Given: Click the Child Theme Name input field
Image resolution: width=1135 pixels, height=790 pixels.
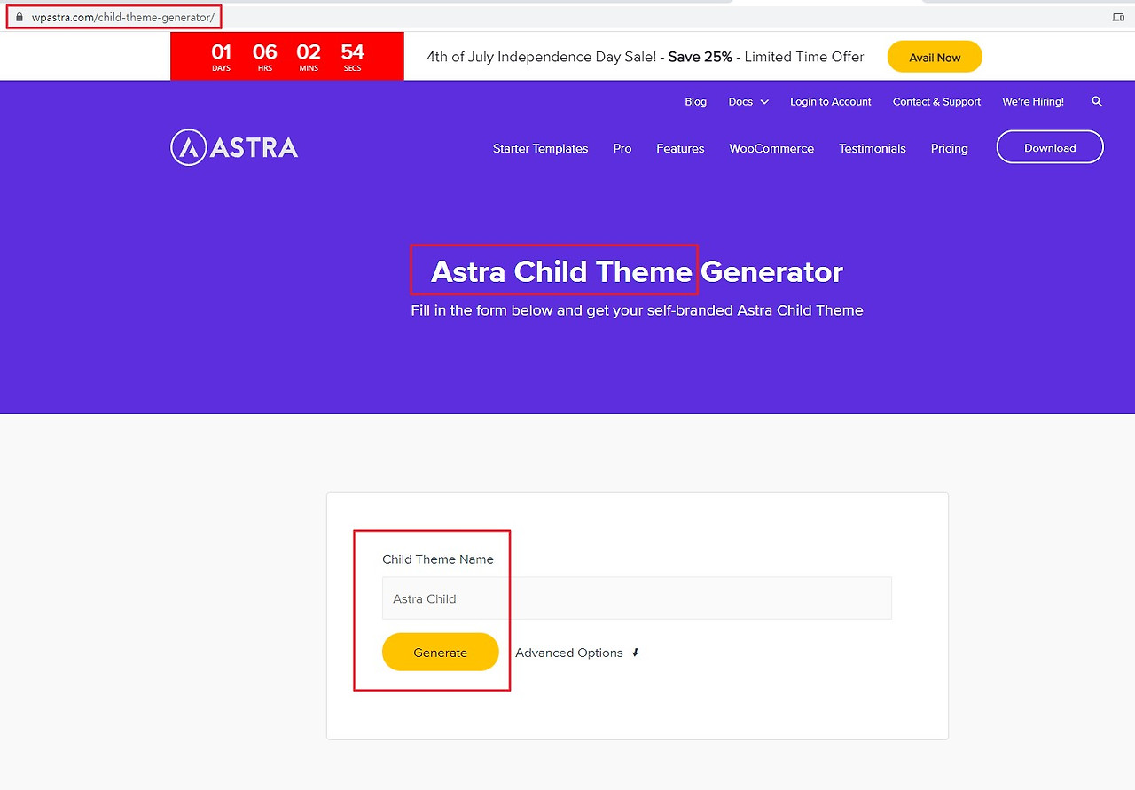Looking at the screenshot, I should click(x=635, y=598).
